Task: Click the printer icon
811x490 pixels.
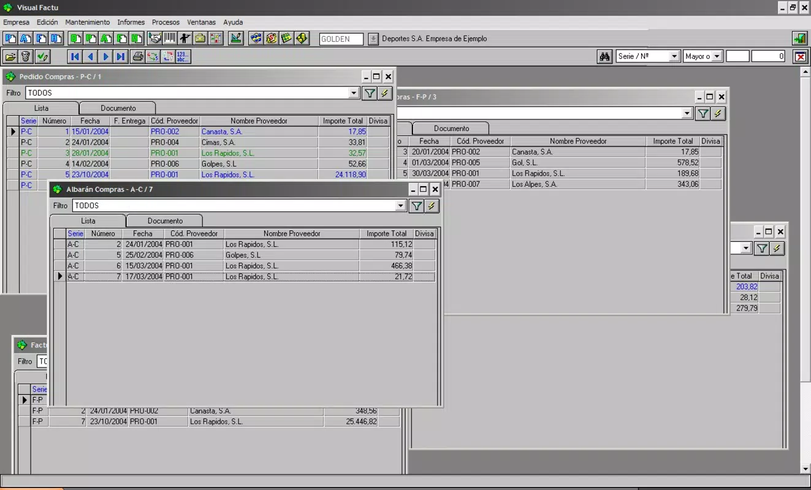Action: (x=138, y=56)
